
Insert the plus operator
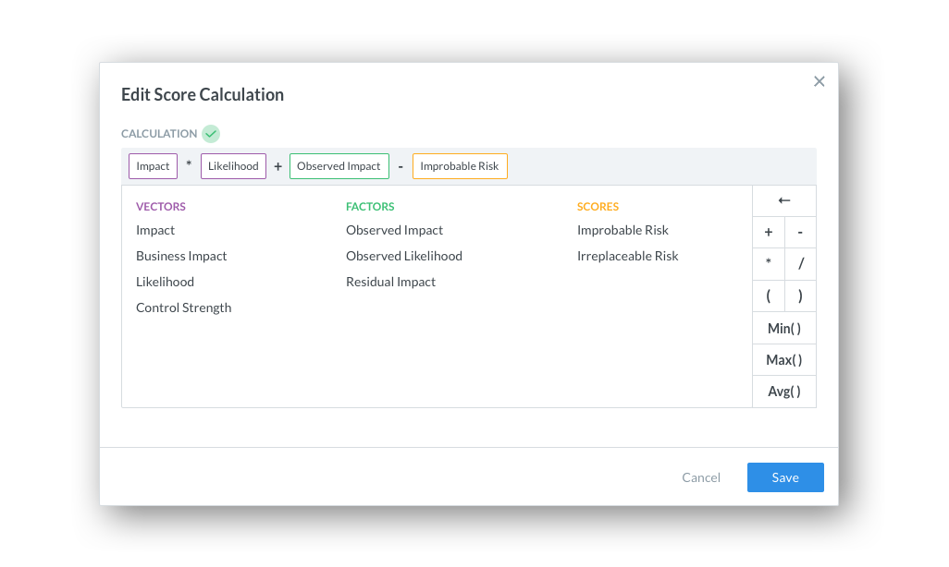pyautogui.click(x=768, y=232)
